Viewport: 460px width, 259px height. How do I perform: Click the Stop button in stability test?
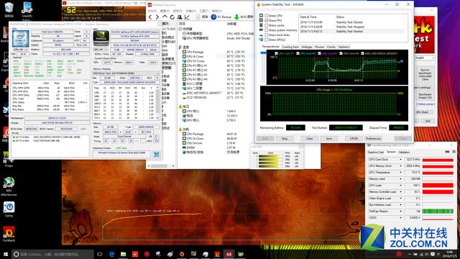click(285, 138)
